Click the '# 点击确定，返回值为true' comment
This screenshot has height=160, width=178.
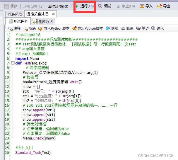pos(46,129)
